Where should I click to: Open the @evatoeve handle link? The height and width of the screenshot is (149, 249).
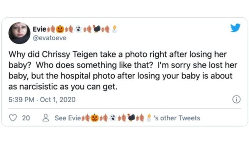tap(49, 38)
